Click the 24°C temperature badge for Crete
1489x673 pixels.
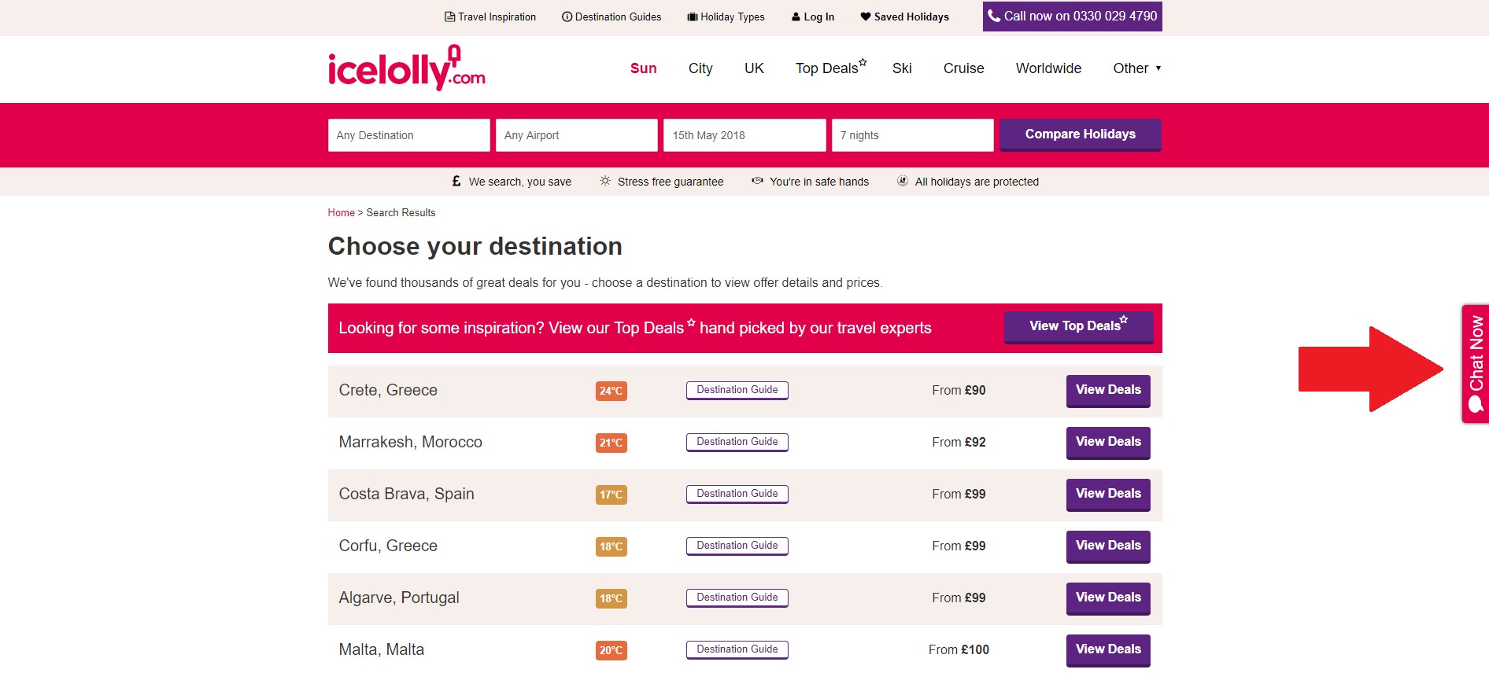tap(611, 391)
